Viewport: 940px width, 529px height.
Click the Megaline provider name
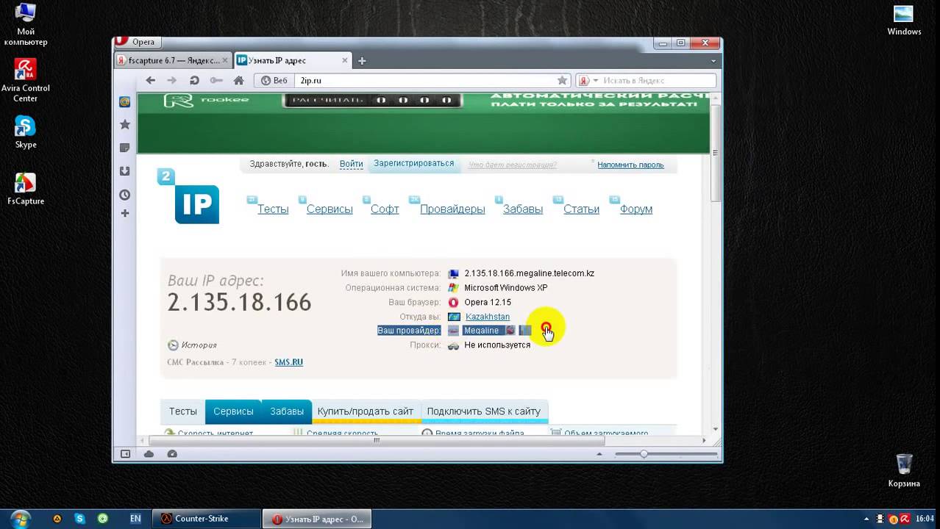click(x=481, y=331)
